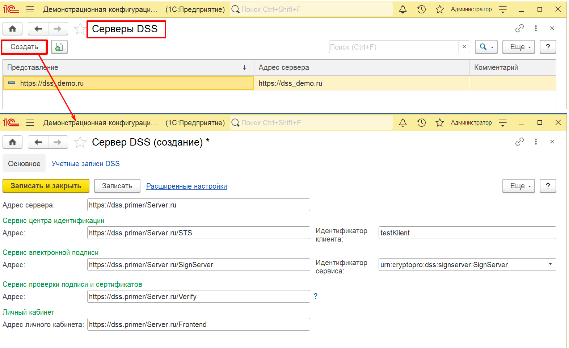Open notifications bell in Серверы DSS window
The image size is (569, 348).
coord(403,9)
